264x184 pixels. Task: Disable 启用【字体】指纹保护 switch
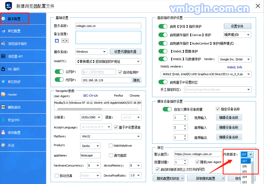163,26
